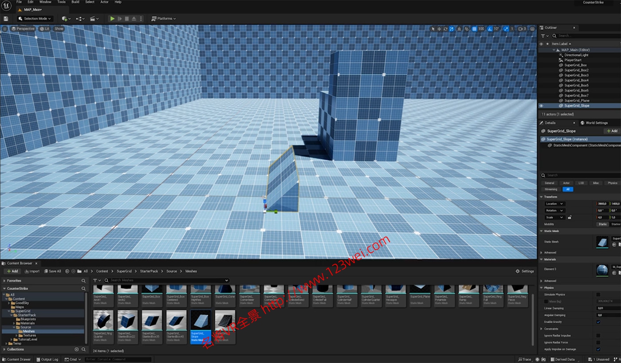Open the Selection Mode dropdown
621x363 pixels.
(x=35, y=19)
